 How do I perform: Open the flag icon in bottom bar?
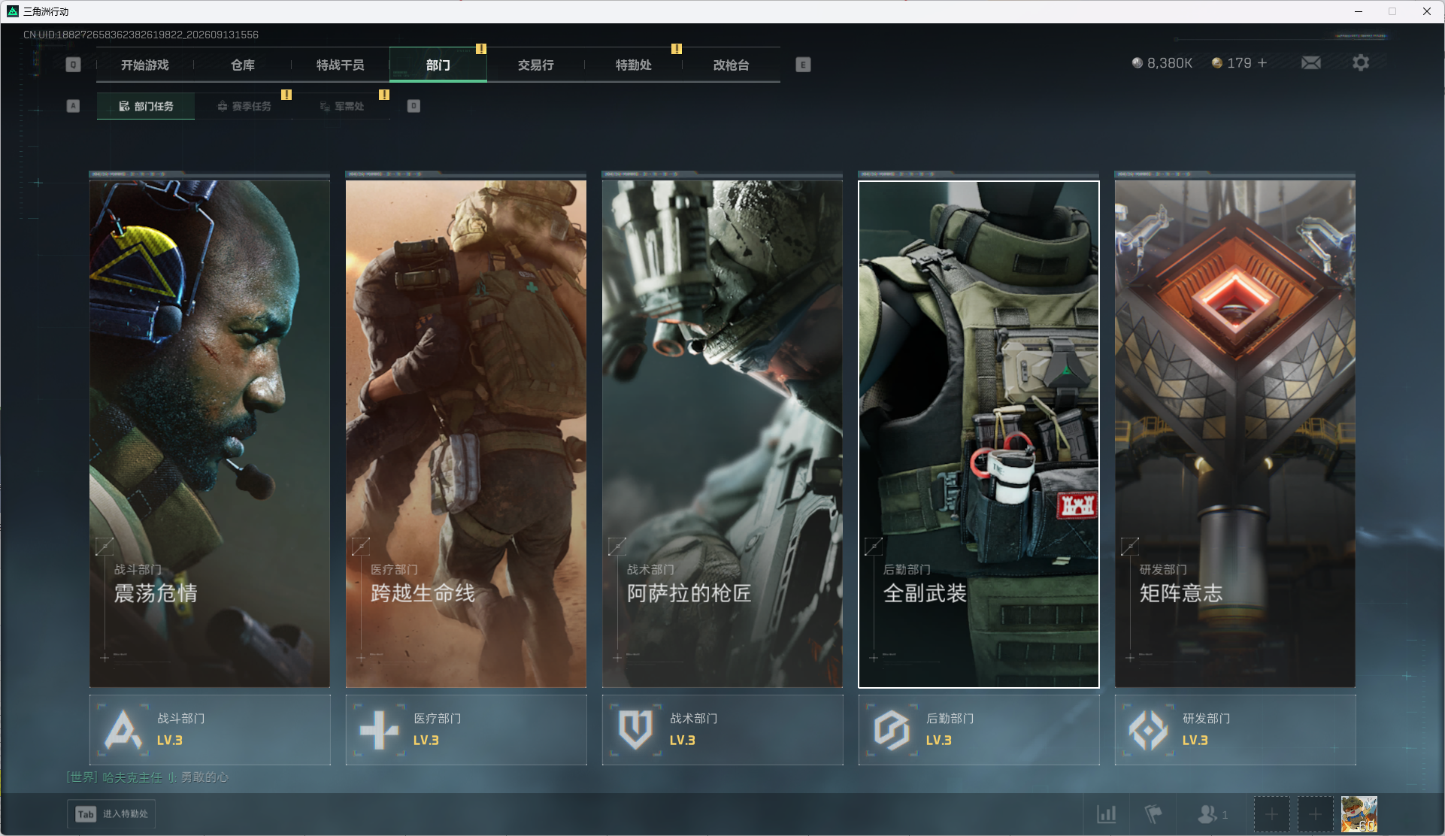(1153, 814)
